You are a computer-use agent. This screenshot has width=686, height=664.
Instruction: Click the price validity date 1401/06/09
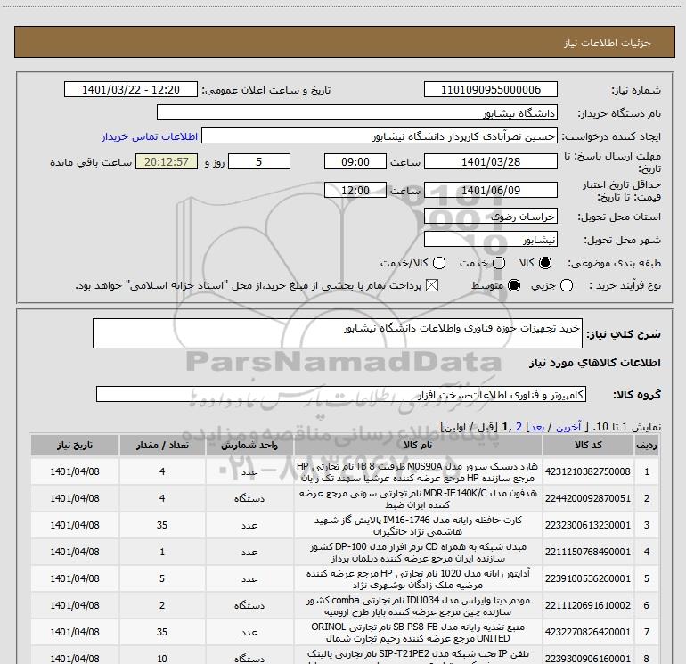(490, 190)
